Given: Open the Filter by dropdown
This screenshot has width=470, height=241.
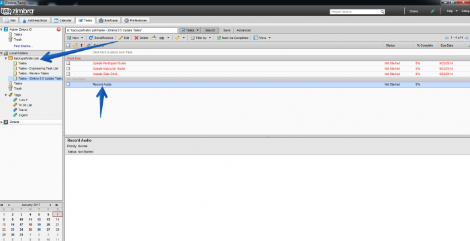Looking at the screenshot, I should coord(201,38).
